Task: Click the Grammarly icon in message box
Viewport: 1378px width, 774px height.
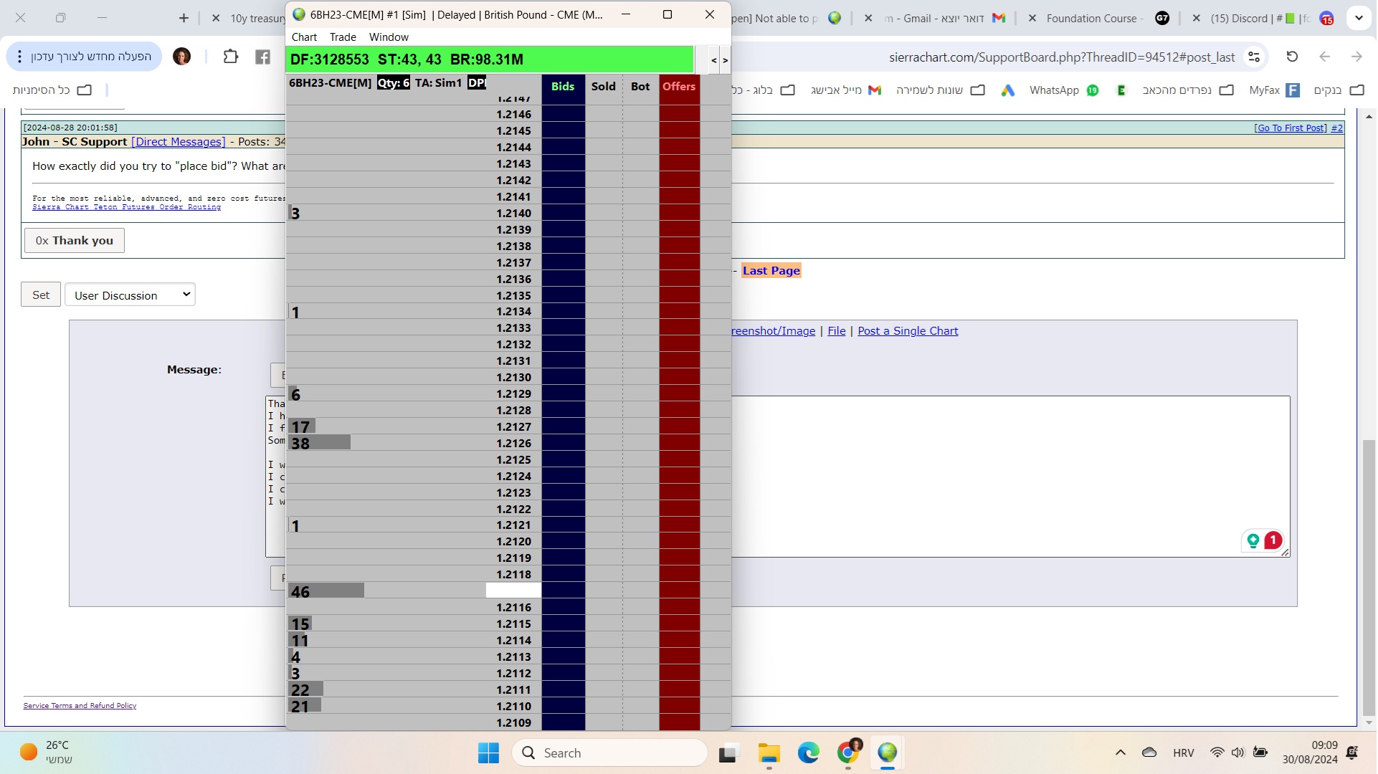Action: tap(1253, 541)
